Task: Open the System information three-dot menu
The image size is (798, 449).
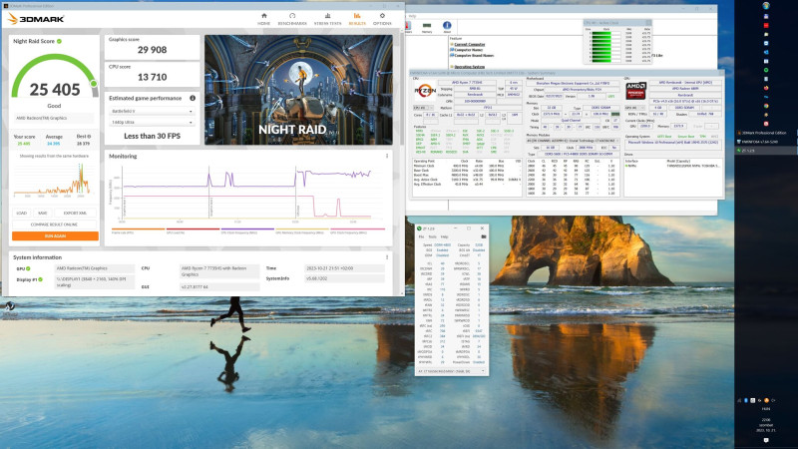Action: pos(387,257)
